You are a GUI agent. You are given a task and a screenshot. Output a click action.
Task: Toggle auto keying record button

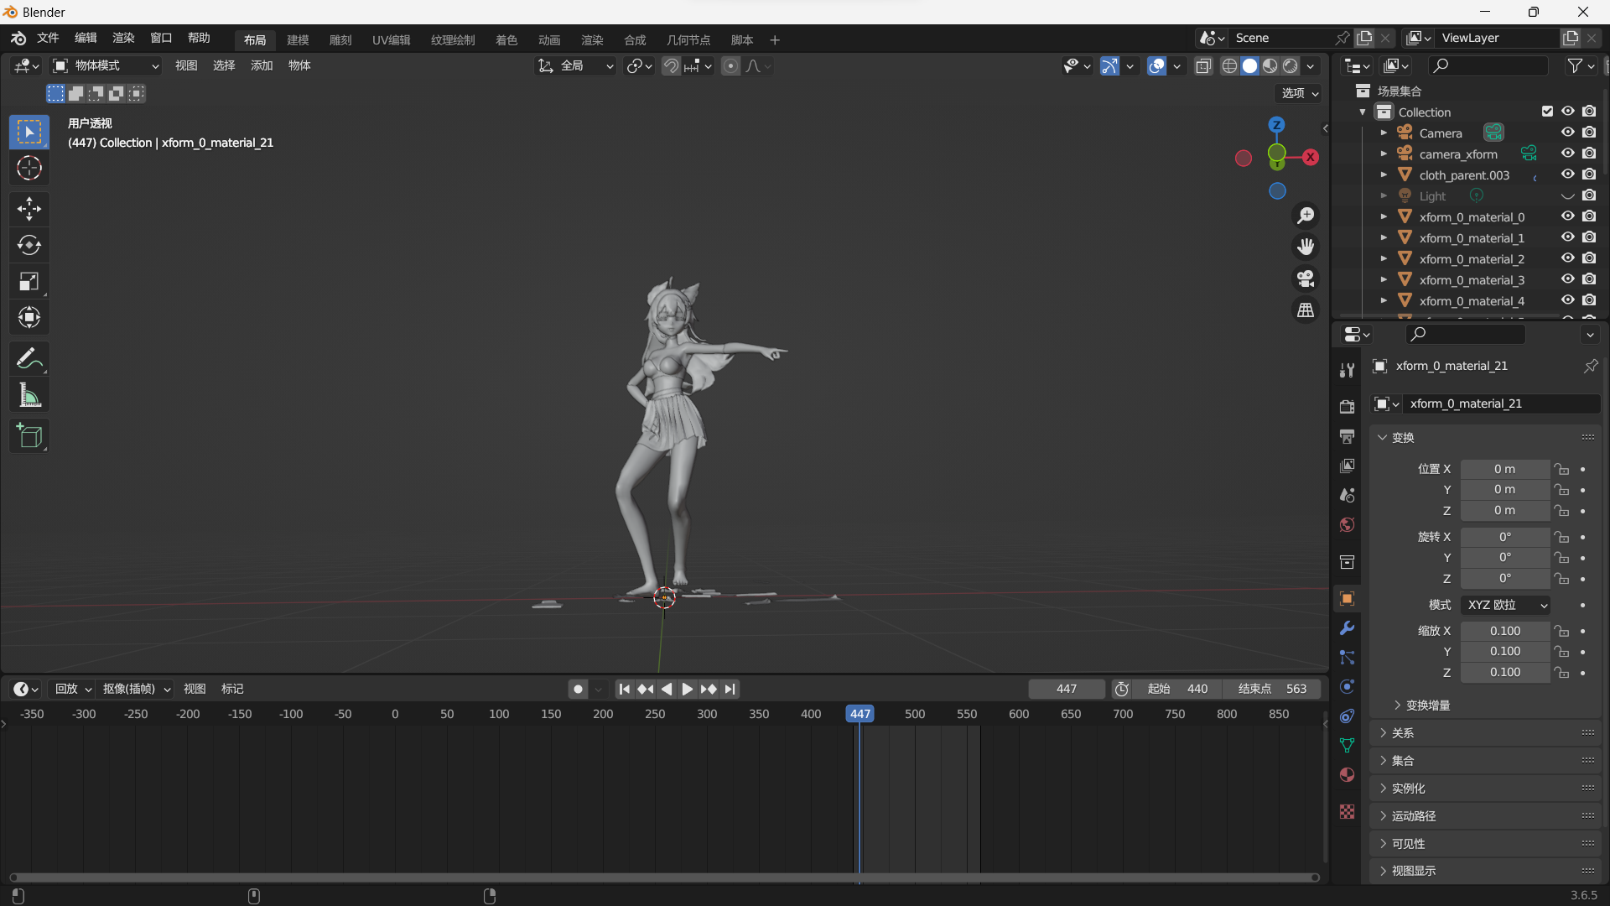coord(578,690)
